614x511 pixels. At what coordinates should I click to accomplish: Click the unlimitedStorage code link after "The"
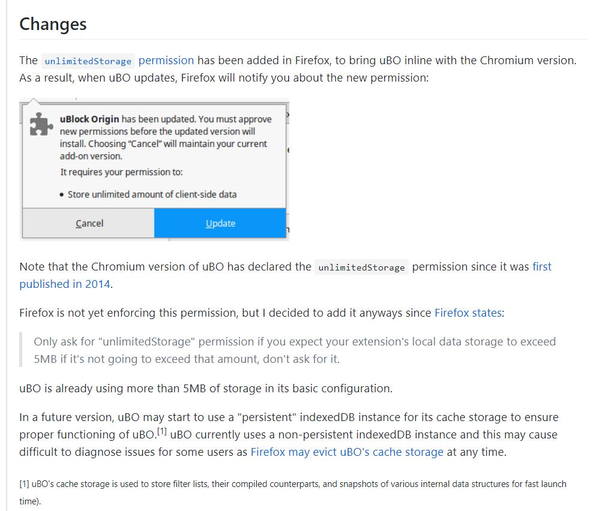88,61
